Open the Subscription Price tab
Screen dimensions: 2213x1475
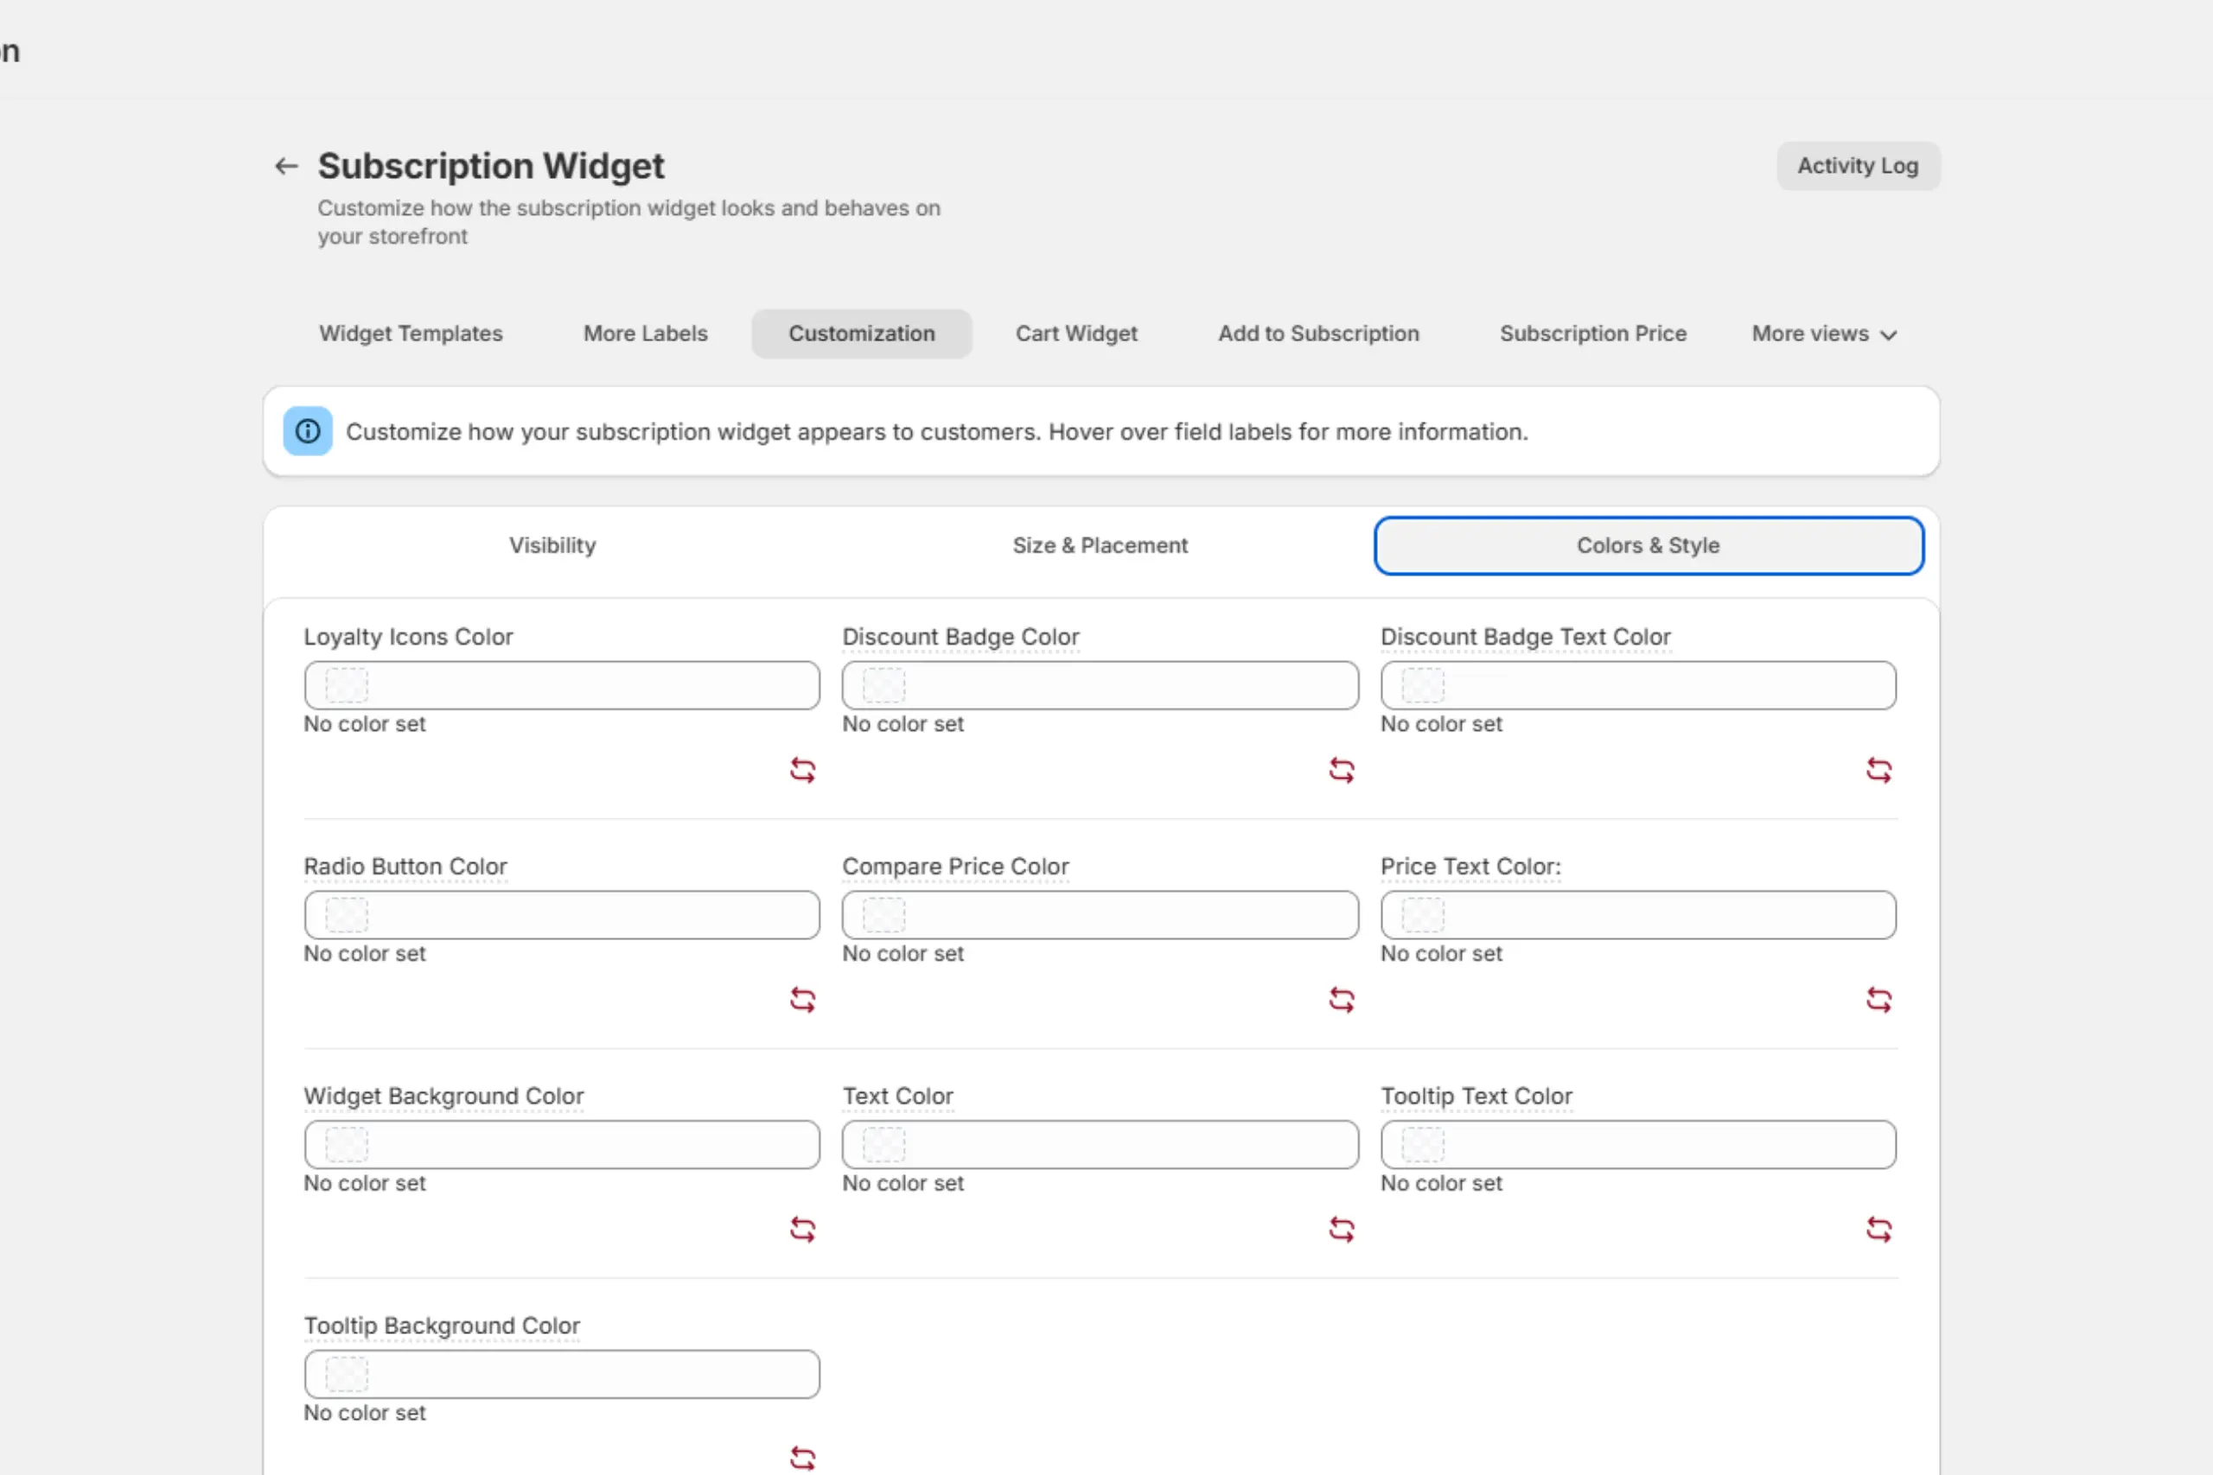(x=1593, y=334)
